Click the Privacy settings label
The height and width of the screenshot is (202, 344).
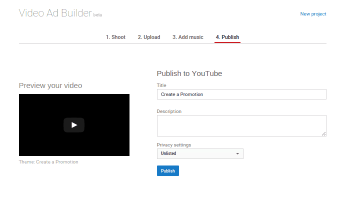click(x=174, y=145)
